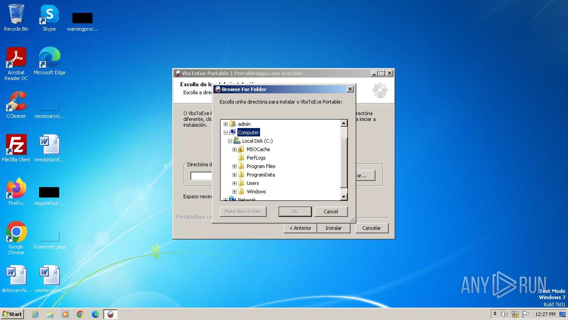The image size is (568, 320).
Task: Select the Computer icon in tree
Action: click(x=233, y=132)
